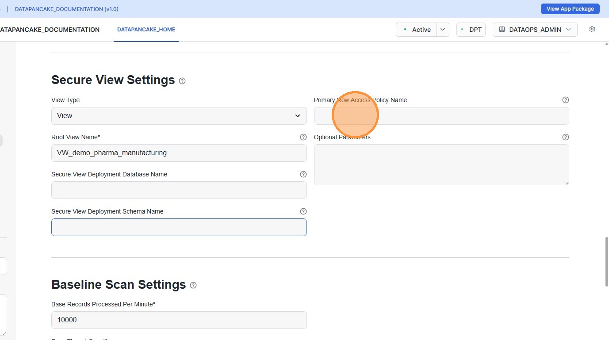
Task: Expand the View Type dropdown
Action: (x=179, y=116)
